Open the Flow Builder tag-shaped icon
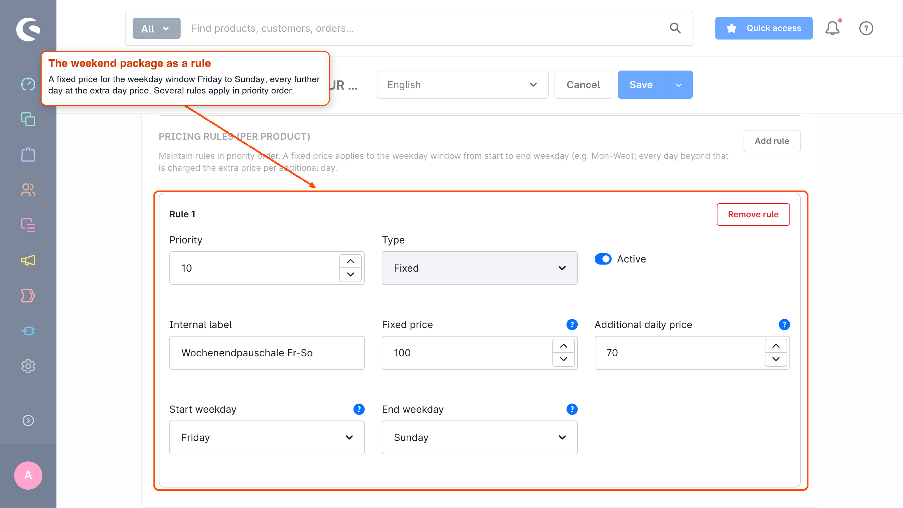This screenshot has height=508, width=903. tap(28, 296)
